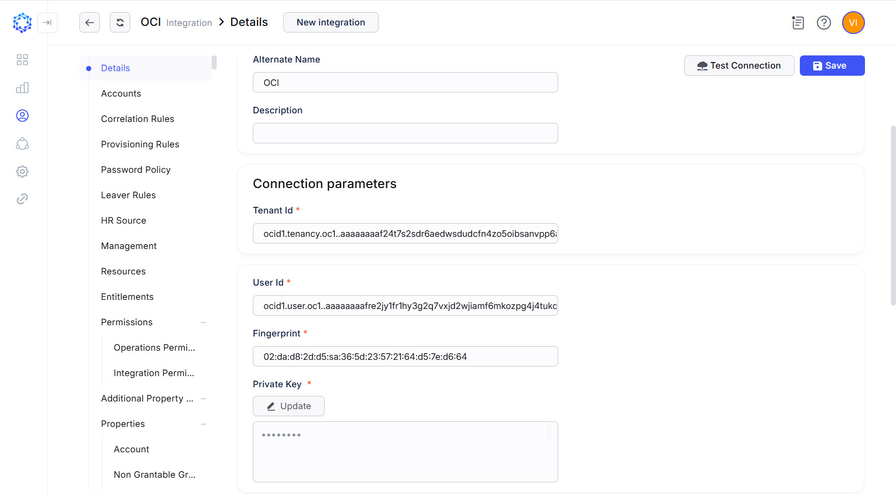Screen dimensions: 896x494
Task: Collapse the Properties section
Action: 204,424
